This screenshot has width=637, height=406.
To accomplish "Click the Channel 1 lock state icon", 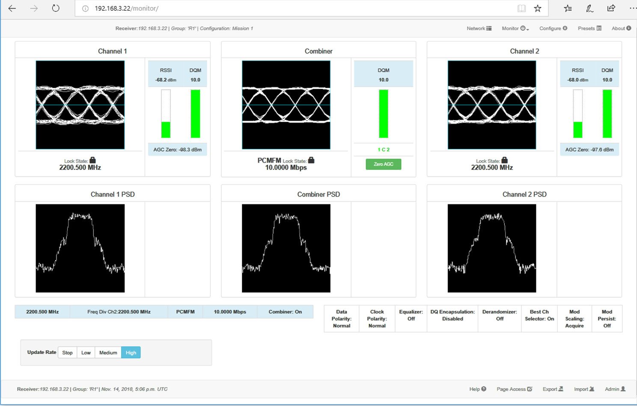I will 92,160.
